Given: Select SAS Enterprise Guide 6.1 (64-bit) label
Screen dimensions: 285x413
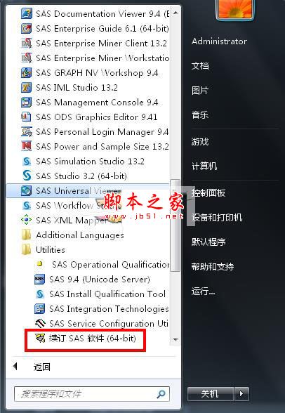Looking at the screenshot, I should (x=102, y=28).
